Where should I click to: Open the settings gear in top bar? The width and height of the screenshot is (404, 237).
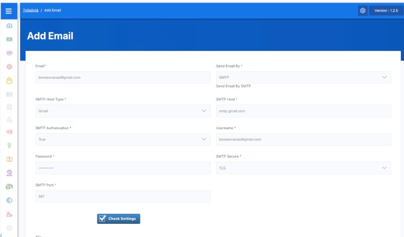[362, 11]
